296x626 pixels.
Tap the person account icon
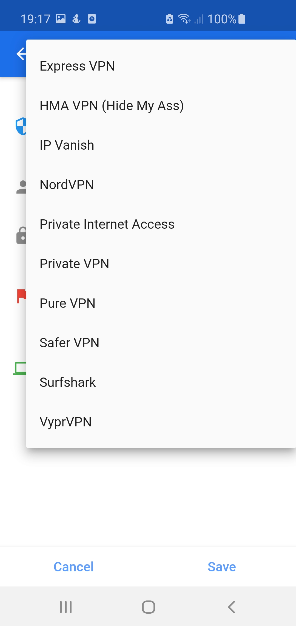pyautogui.click(x=21, y=187)
